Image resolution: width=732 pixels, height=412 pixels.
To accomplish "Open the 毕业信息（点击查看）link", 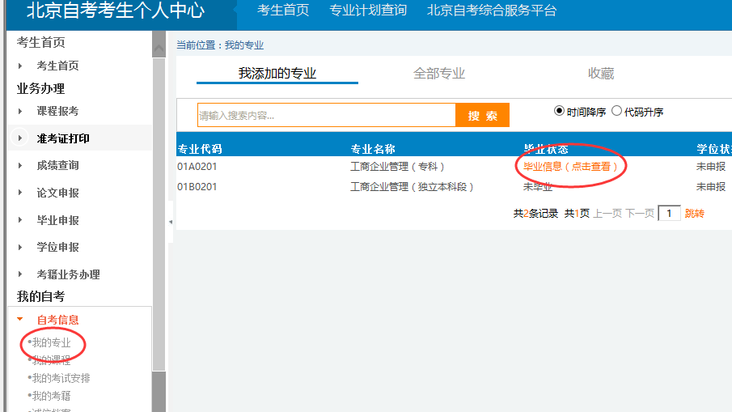I will [x=570, y=167].
